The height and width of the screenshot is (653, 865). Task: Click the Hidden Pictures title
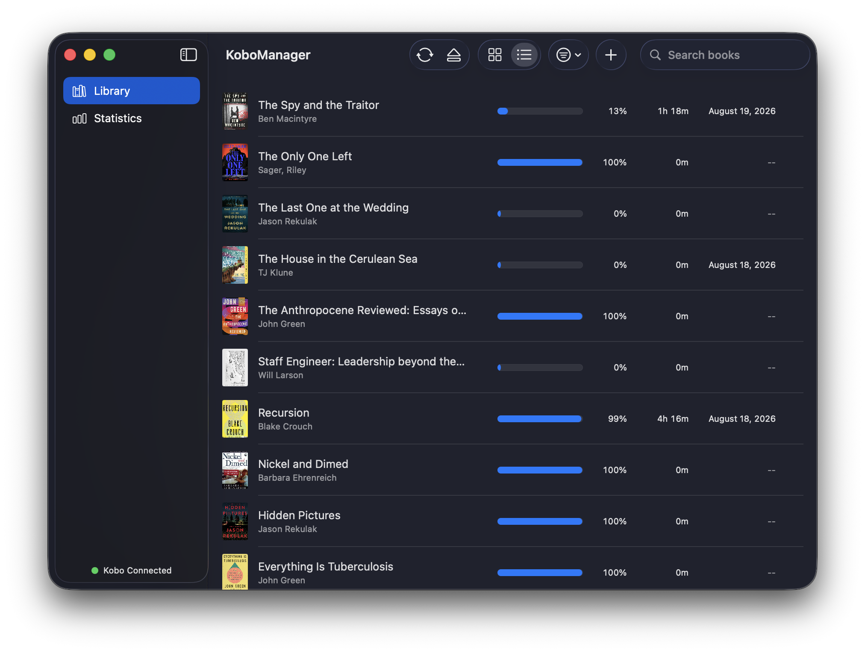tap(299, 515)
